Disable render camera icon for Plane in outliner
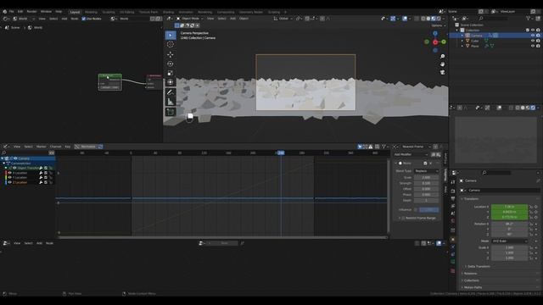 [538, 46]
